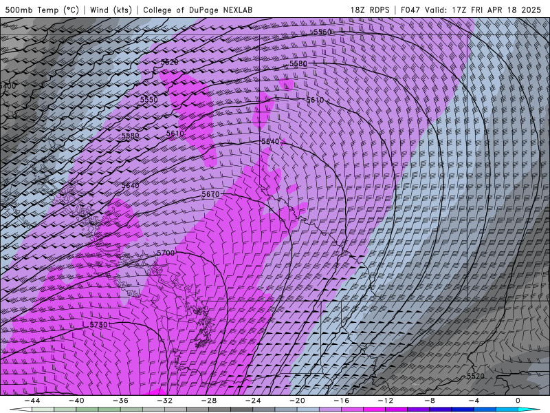Click the -4 value on the color scale
Viewport: 550px width, 413px height.
click(474, 401)
